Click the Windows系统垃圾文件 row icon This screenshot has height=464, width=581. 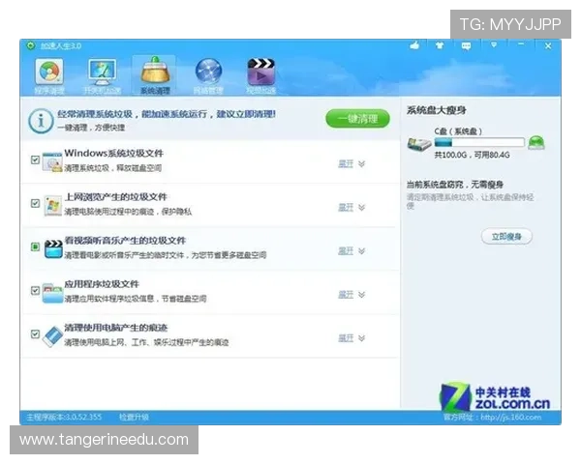(52, 161)
